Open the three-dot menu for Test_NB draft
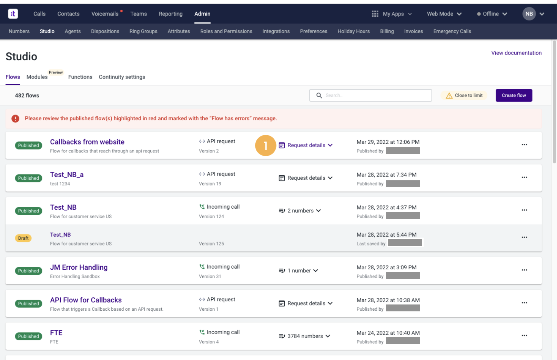557x360 pixels. coord(524,238)
